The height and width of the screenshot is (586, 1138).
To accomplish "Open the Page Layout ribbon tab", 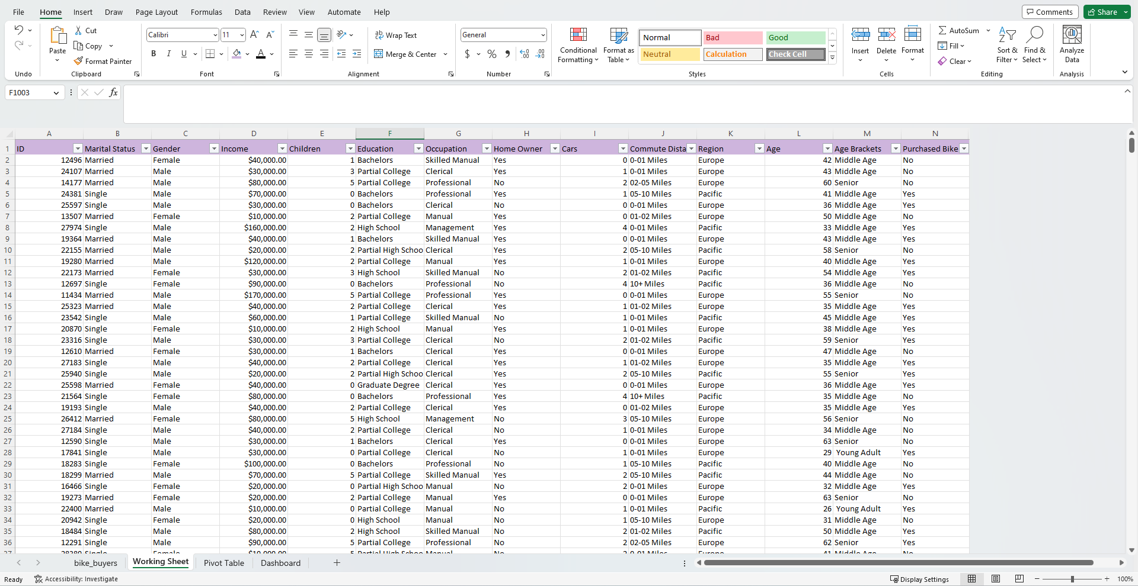I will [x=156, y=12].
